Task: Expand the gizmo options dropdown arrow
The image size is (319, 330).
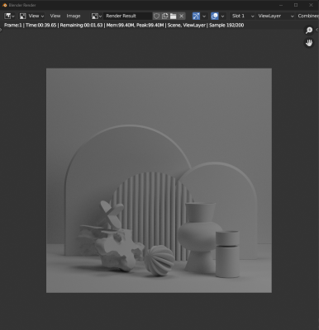Action: (x=204, y=16)
